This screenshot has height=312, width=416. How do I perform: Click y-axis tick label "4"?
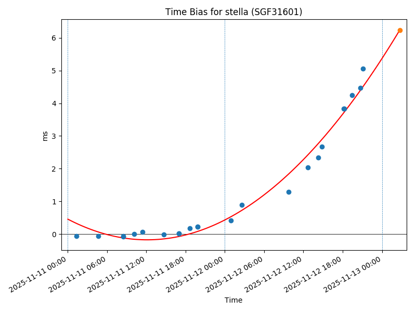(54, 103)
